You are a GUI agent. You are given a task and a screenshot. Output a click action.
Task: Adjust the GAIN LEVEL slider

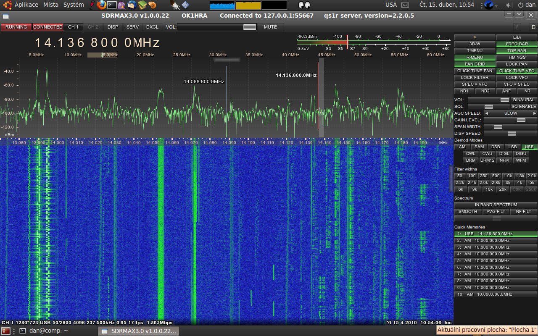511,120
